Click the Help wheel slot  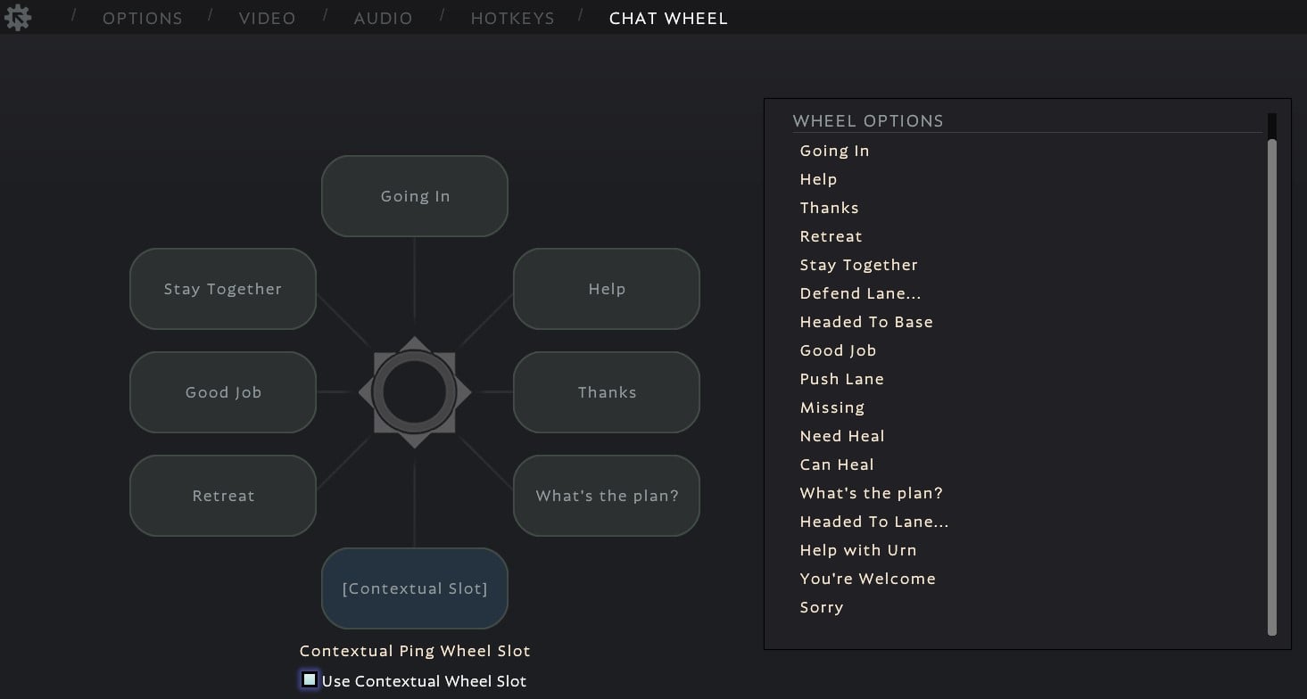(x=607, y=289)
